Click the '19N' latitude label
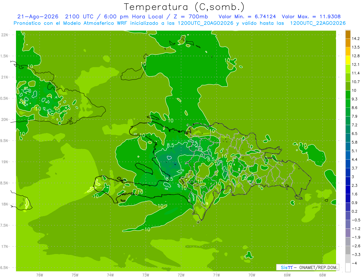 point(5,162)
